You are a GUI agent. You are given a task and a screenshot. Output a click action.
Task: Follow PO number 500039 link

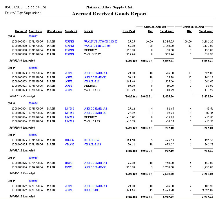(33, 181)
